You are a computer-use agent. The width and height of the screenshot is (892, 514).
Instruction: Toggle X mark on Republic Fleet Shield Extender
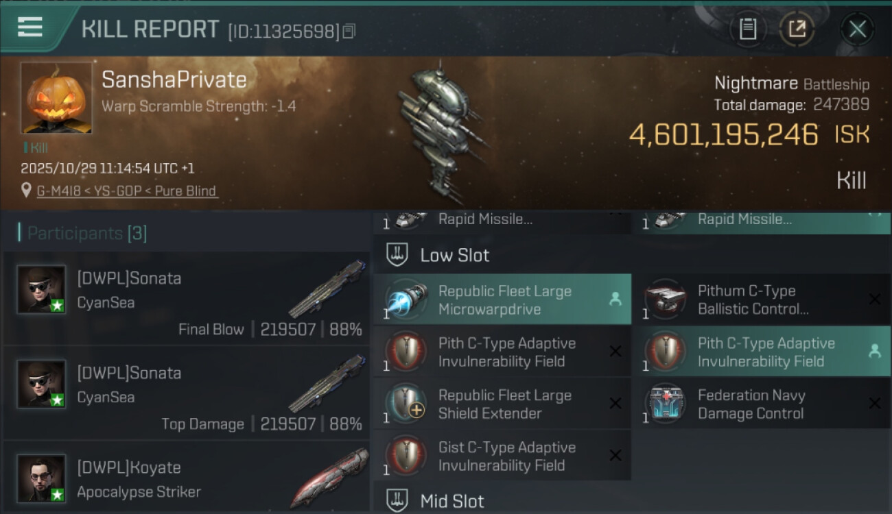(x=615, y=404)
